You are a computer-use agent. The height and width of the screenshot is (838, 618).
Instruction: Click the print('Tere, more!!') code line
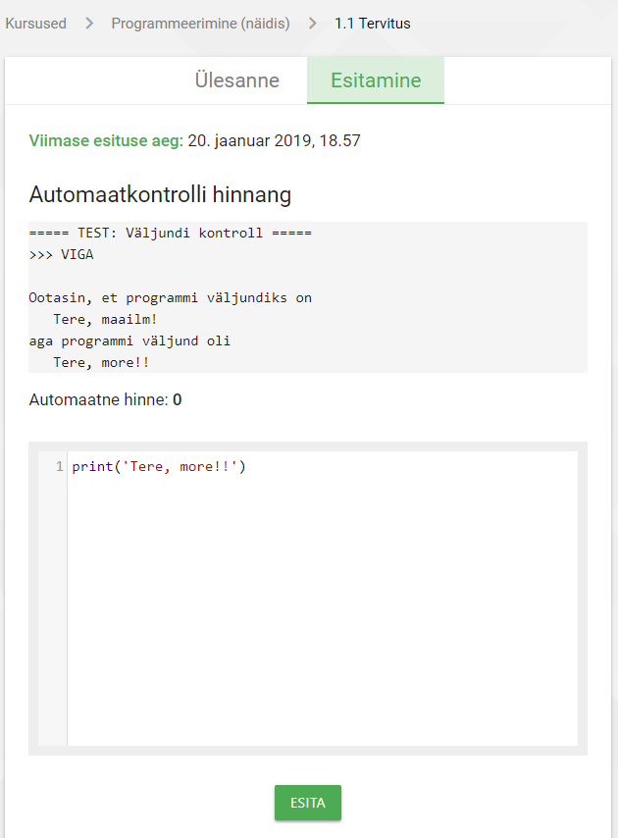[159, 466]
